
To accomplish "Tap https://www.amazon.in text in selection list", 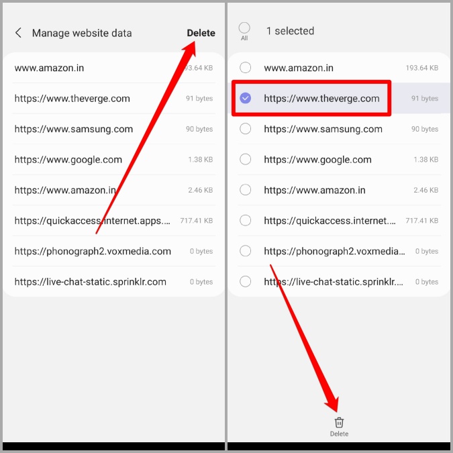I will 315,190.
